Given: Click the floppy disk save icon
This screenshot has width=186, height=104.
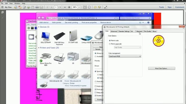Looking at the screenshot, I should (x=33, y=7).
